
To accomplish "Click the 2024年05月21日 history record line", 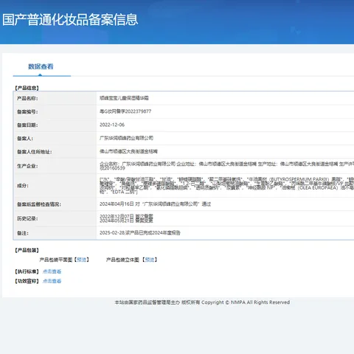I will click(x=126, y=221).
